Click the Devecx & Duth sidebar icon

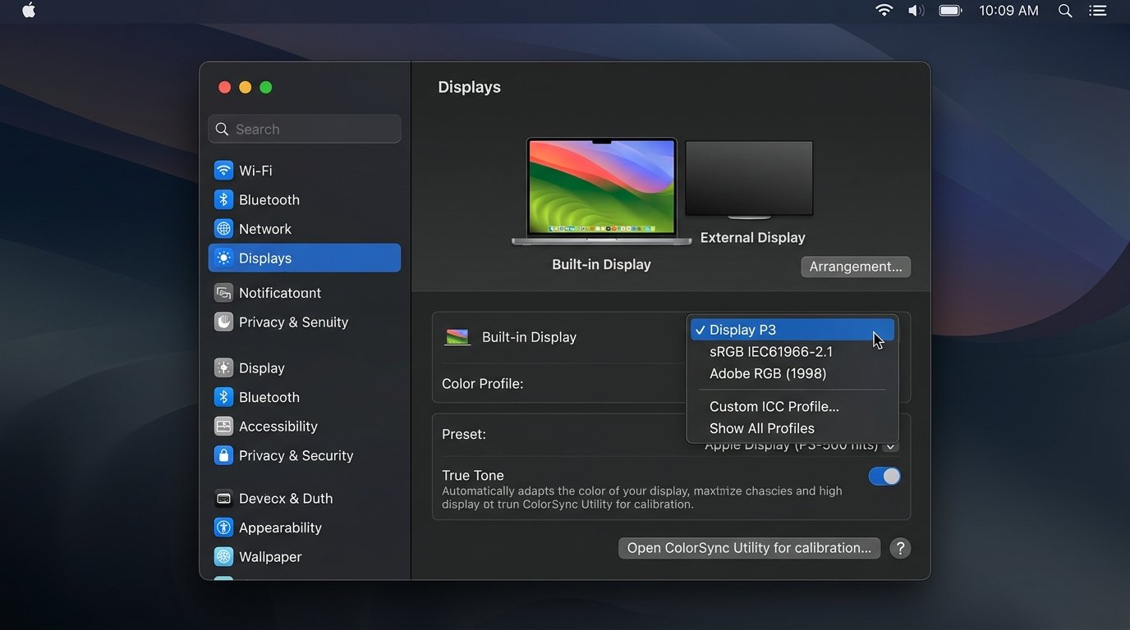click(x=223, y=499)
